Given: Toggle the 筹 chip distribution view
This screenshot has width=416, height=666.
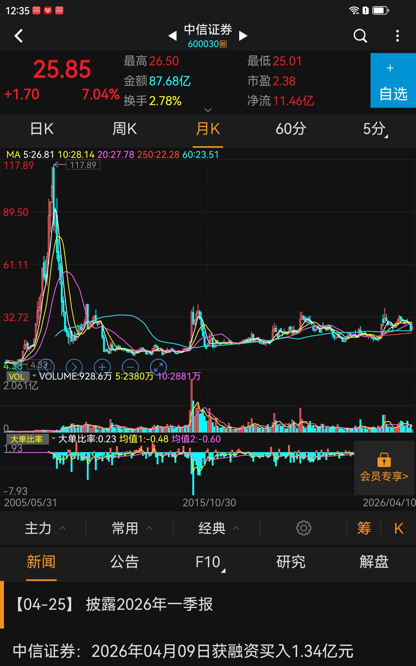Looking at the screenshot, I should 364,528.
